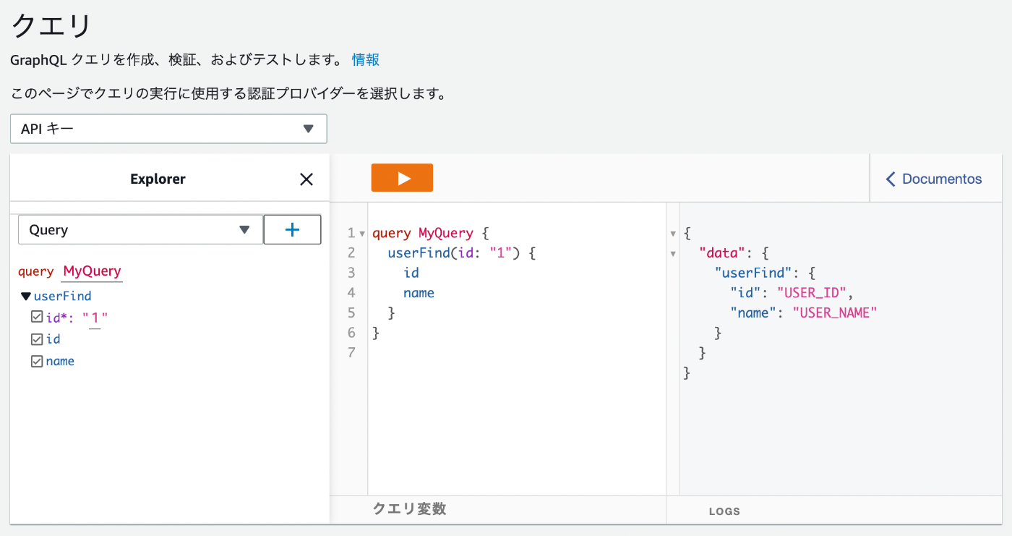Image resolution: width=1012 pixels, height=536 pixels.
Task: Collapse the "data" result object arrow
Action: click(x=673, y=254)
